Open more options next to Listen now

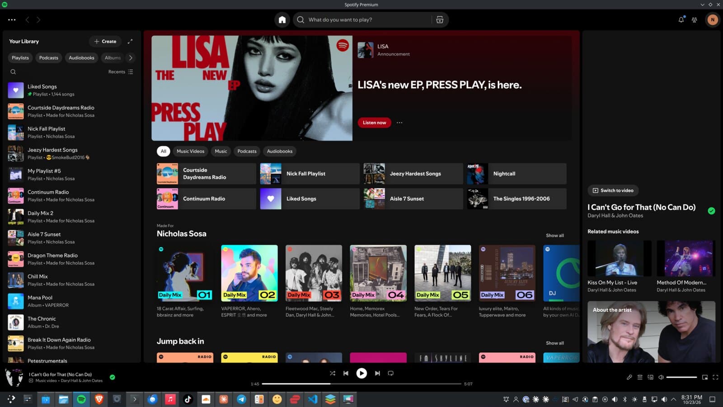(399, 123)
